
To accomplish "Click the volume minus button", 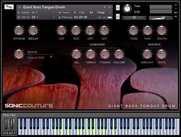I will [x=151, y=18].
